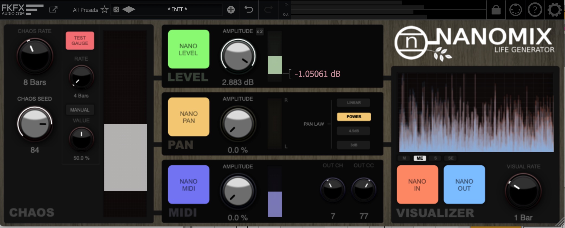
Task: Redo the last undone change
Action: coord(268,9)
